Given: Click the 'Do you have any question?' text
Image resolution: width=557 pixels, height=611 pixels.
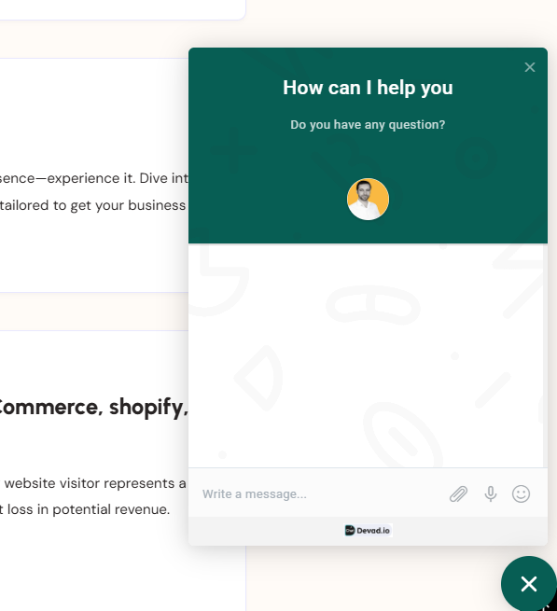Looking at the screenshot, I should pos(368,125).
